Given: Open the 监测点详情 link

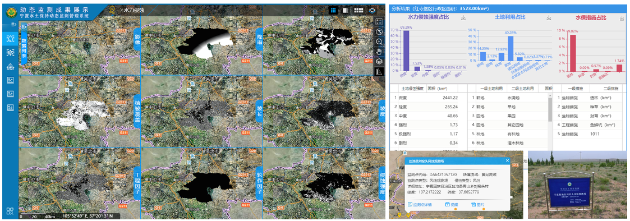Looking at the screenshot, I should pos(420,205).
